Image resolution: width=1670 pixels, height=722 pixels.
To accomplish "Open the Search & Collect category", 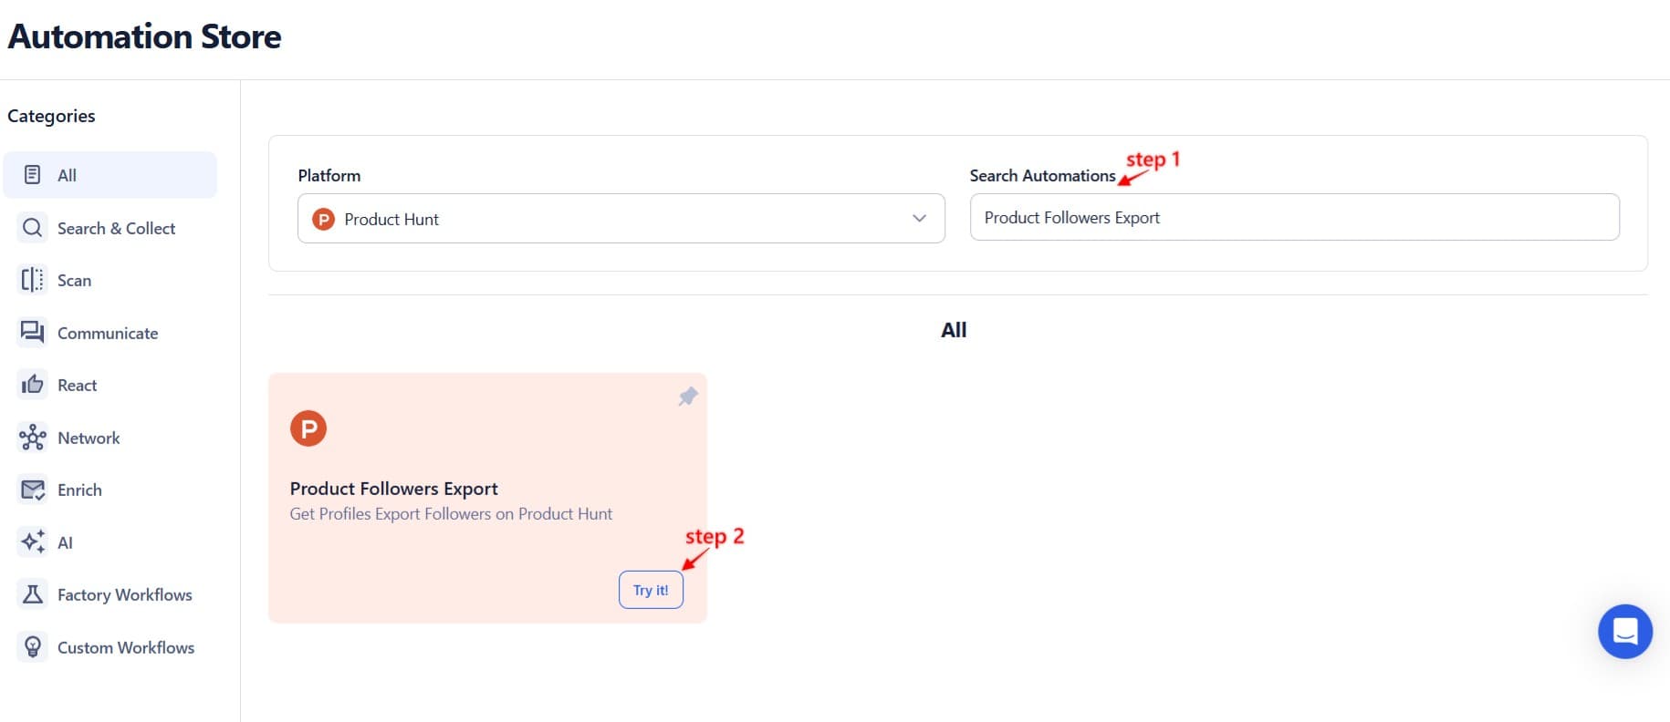I will point(115,228).
